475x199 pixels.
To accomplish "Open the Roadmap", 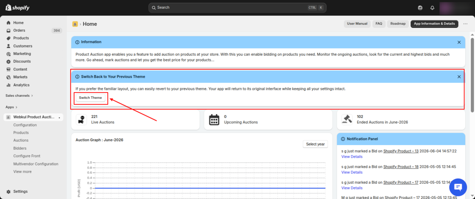I will point(398,24).
